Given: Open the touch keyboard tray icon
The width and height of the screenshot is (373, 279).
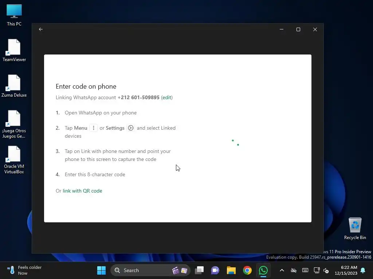Looking at the screenshot, I should pos(305,270).
